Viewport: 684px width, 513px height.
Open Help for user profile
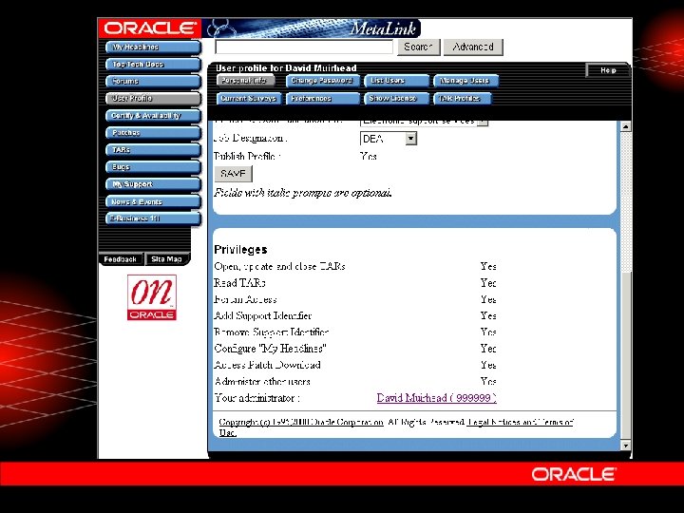[608, 70]
